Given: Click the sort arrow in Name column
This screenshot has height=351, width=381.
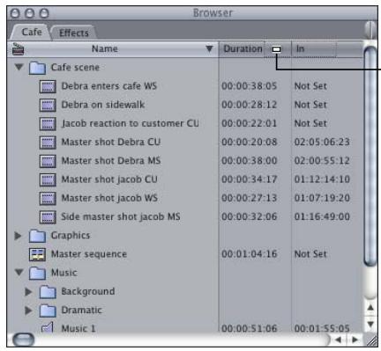Looking at the screenshot, I should (209, 48).
